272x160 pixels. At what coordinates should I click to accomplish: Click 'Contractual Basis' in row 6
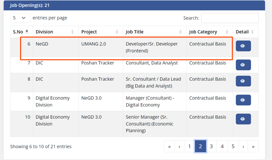(208, 44)
